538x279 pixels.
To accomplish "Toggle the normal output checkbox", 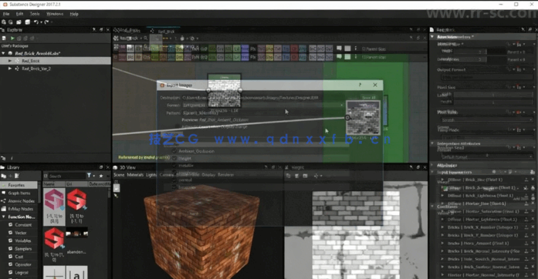I will coord(174,180).
